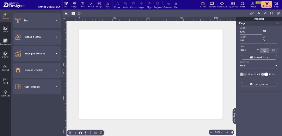Open the Animator tool
The width and height of the screenshot is (282, 136).
pos(168,5)
